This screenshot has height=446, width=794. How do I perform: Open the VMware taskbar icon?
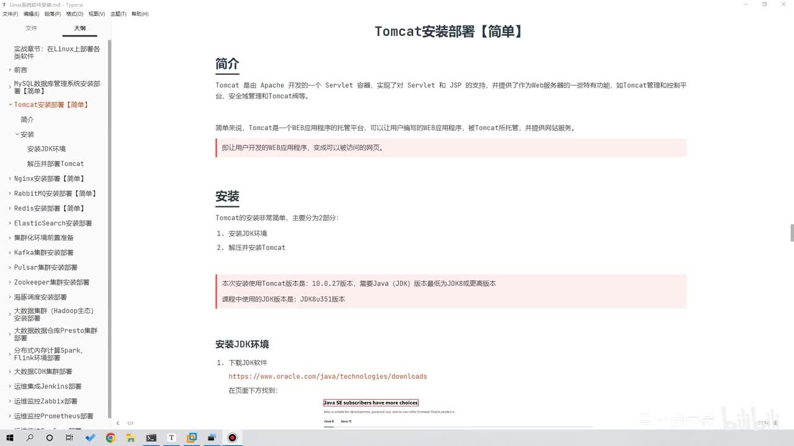192,437
